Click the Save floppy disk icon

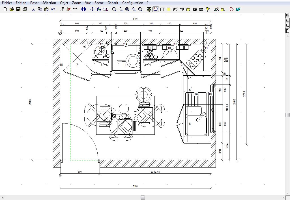(x=18, y=9)
